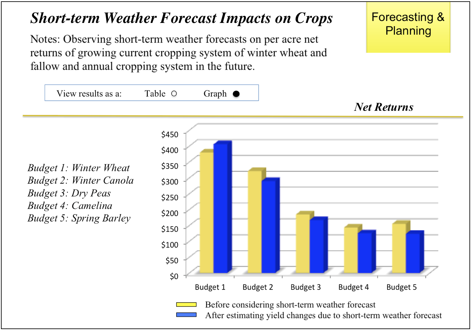The width and height of the screenshot is (473, 332).
Task: Click Budget 5: Spring Barley label
Action: coord(79,218)
